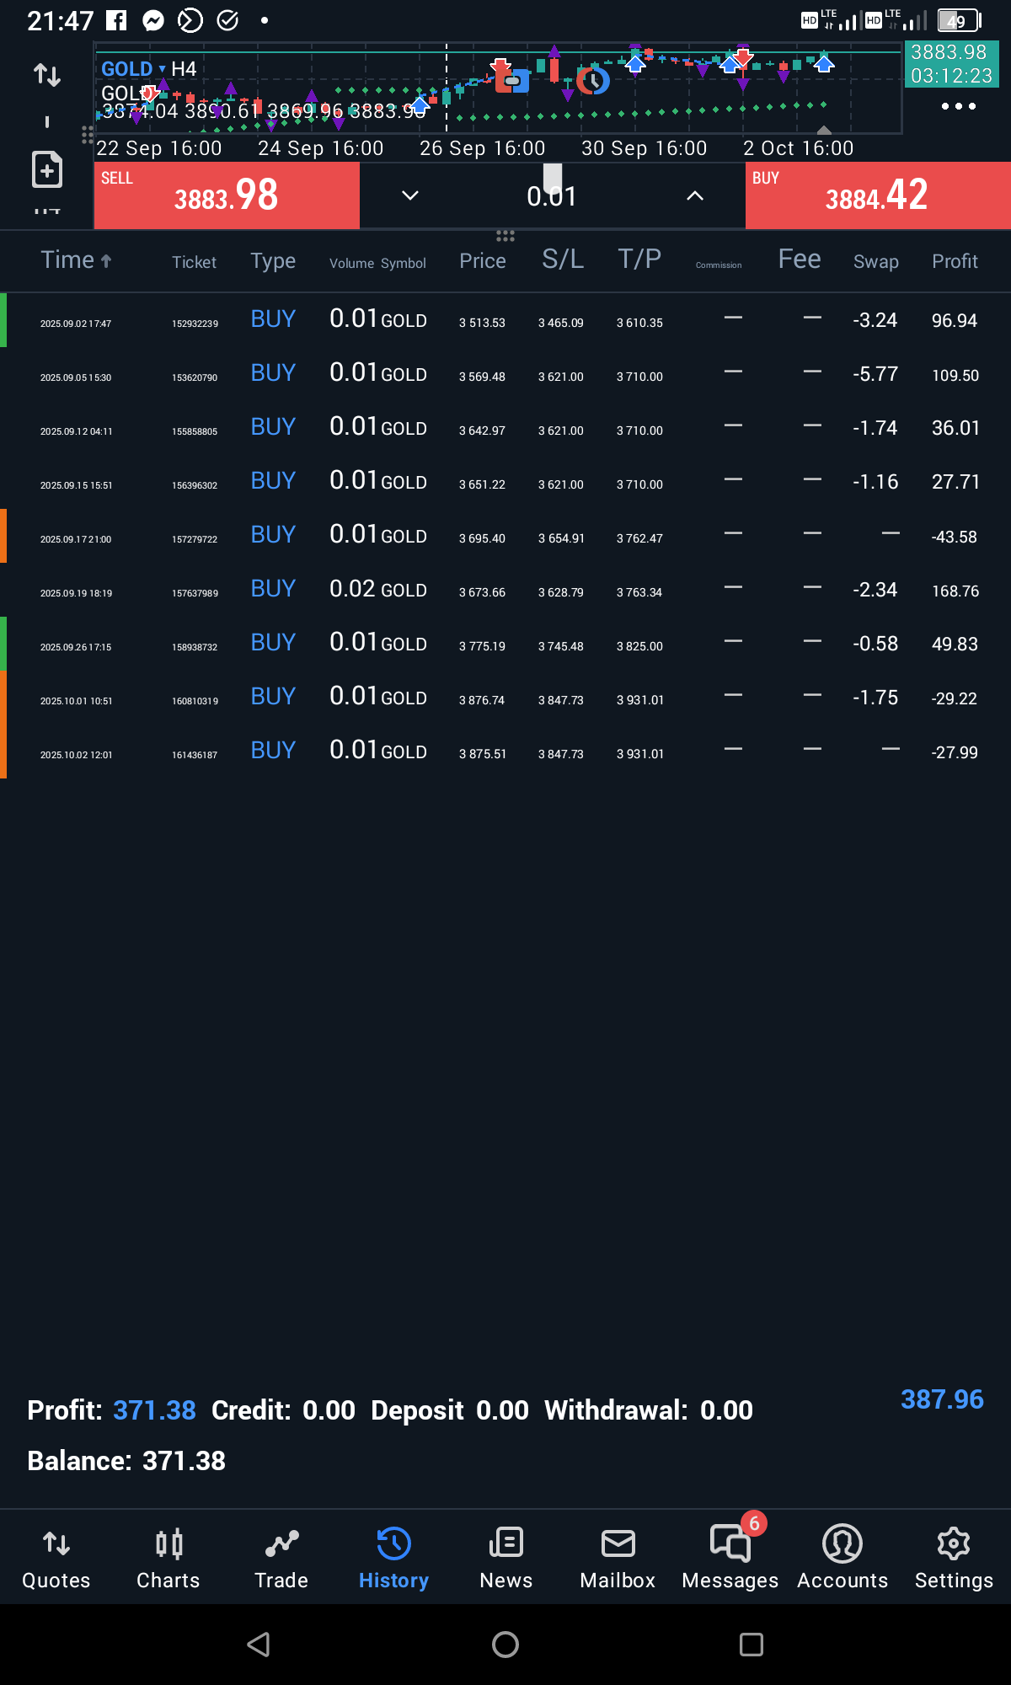
Task: Open the three-dots chart menu
Action: pos(959,106)
